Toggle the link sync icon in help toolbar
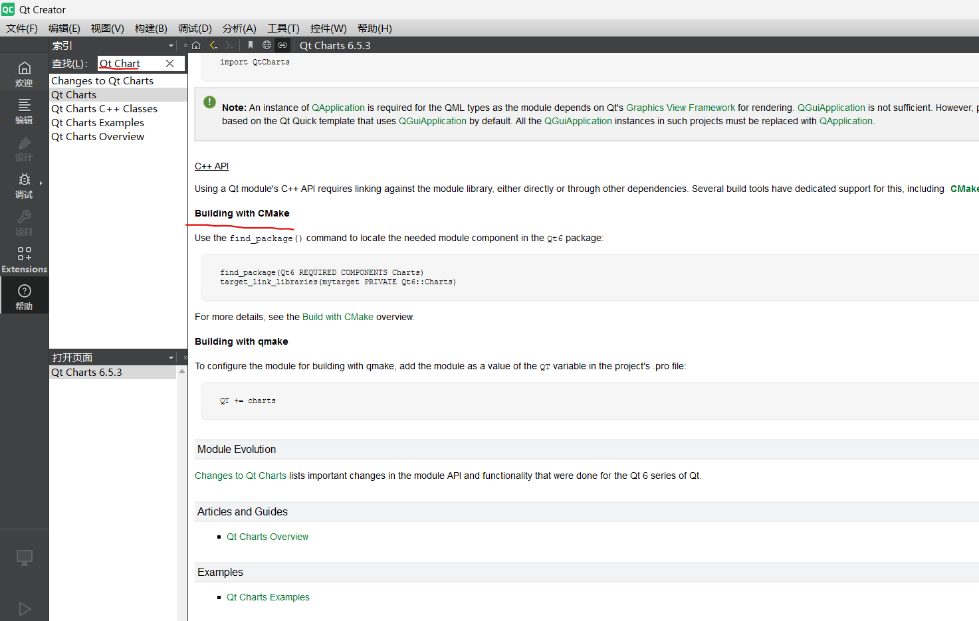The image size is (979, 621). 282,45
